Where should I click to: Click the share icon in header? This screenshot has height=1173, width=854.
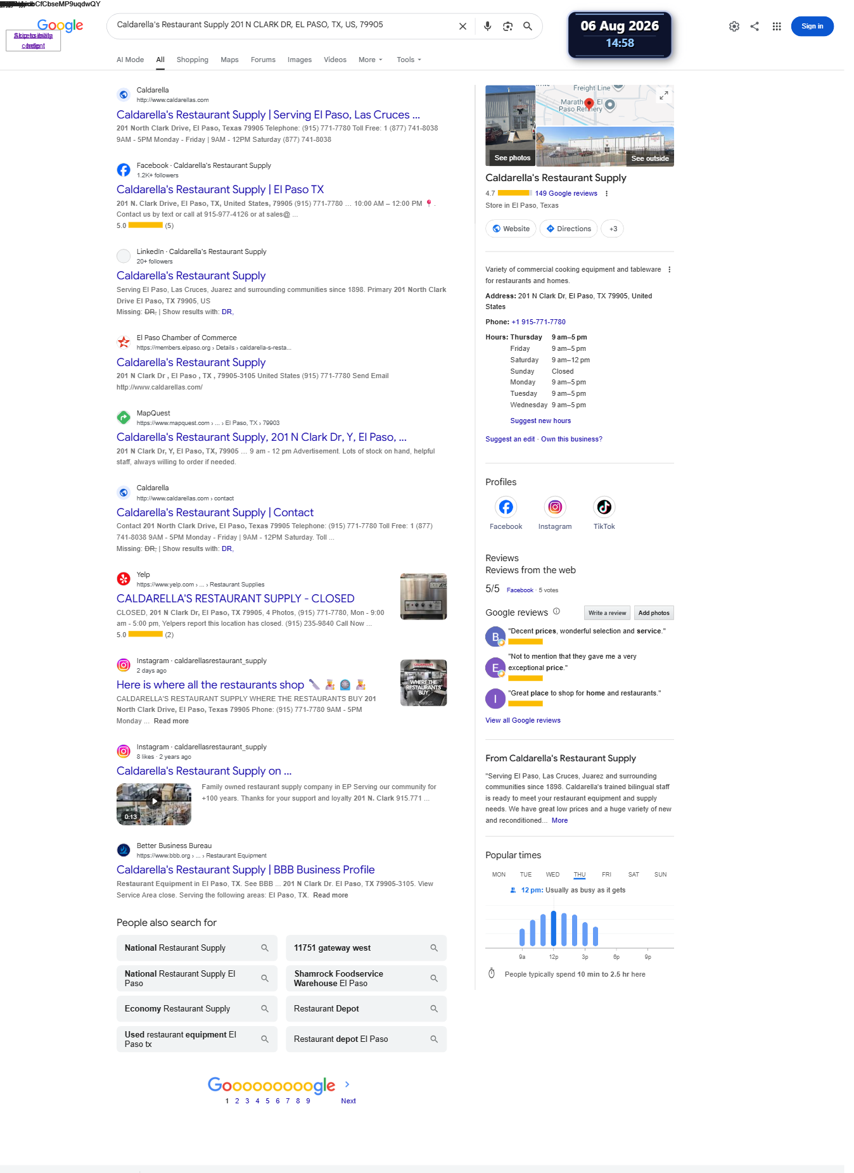tap(755, 27)
